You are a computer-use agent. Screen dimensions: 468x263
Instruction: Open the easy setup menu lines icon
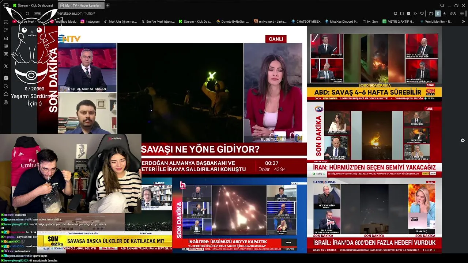click(463, 14)
